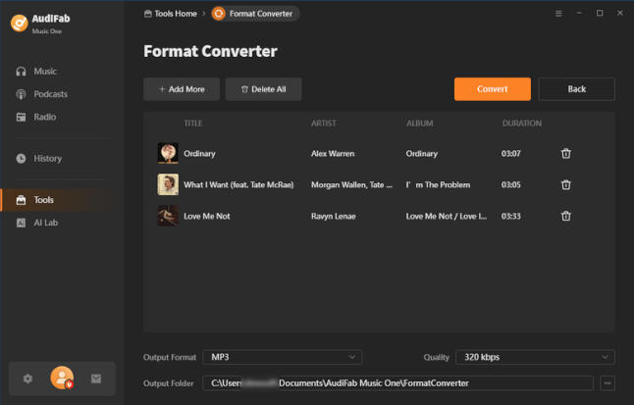This screenshot has height=405, width=634.
Task: Click the What I Want album thumbnail
Action: click(168, 184)
